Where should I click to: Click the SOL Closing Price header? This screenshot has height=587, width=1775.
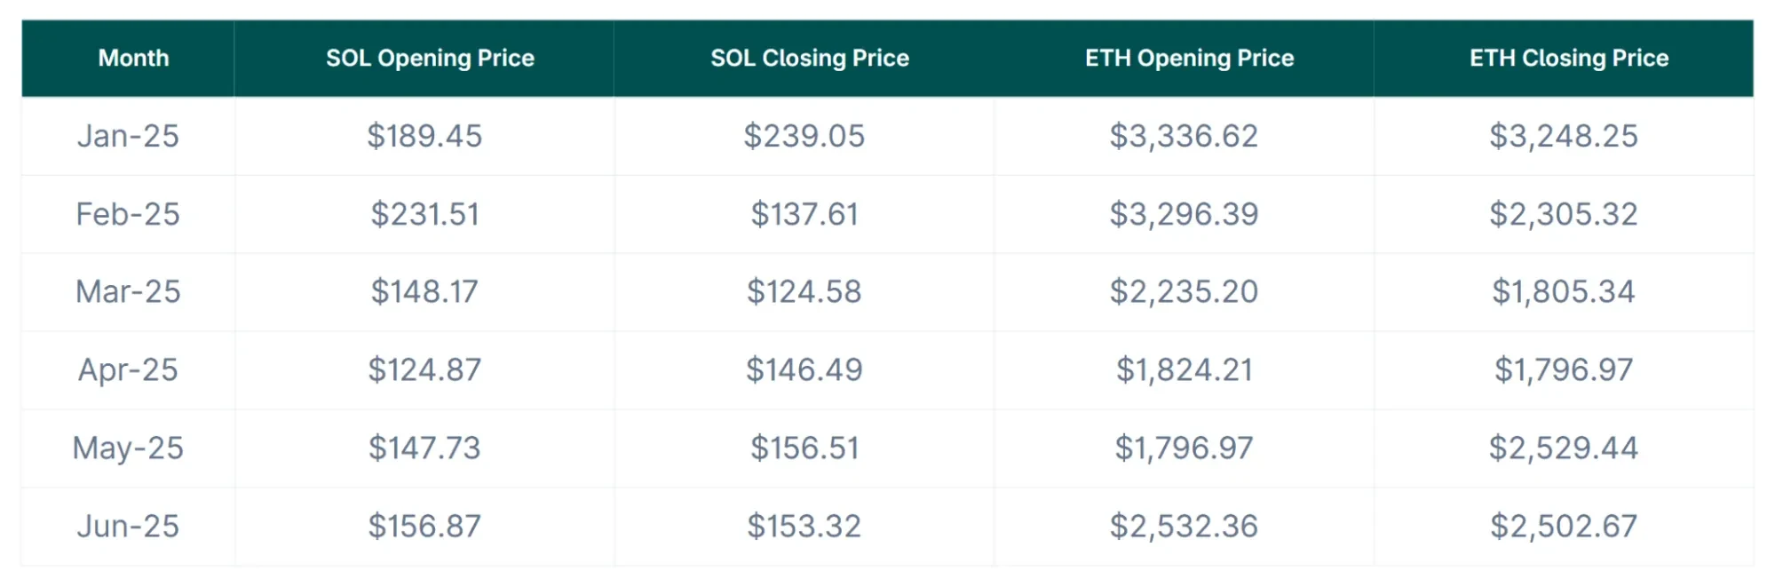coord(810,59)
